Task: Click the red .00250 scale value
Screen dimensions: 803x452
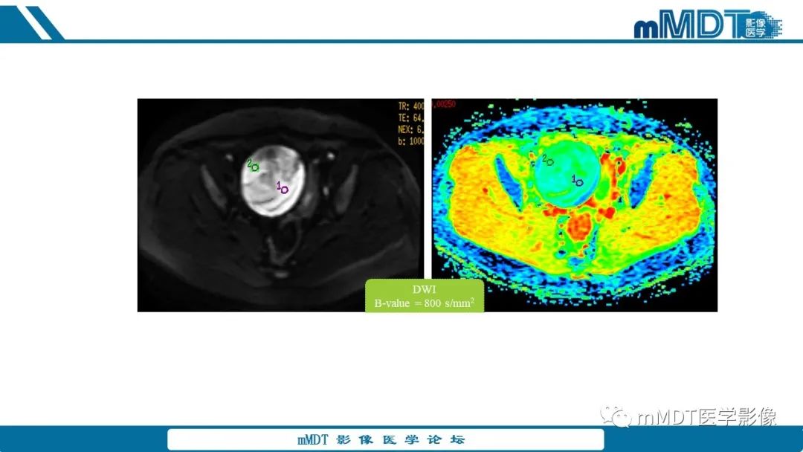Action: click(443, 104)
